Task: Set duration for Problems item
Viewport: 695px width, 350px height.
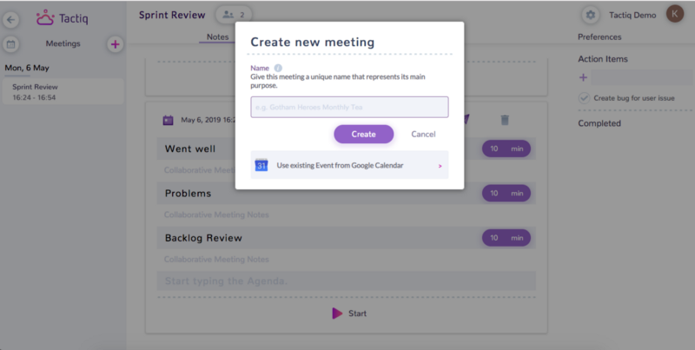Action: tap(506, 193)
